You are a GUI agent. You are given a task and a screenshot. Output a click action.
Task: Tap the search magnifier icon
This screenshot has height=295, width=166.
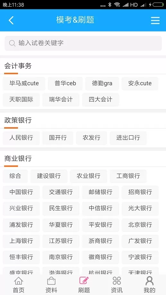(x=12, y=43)
